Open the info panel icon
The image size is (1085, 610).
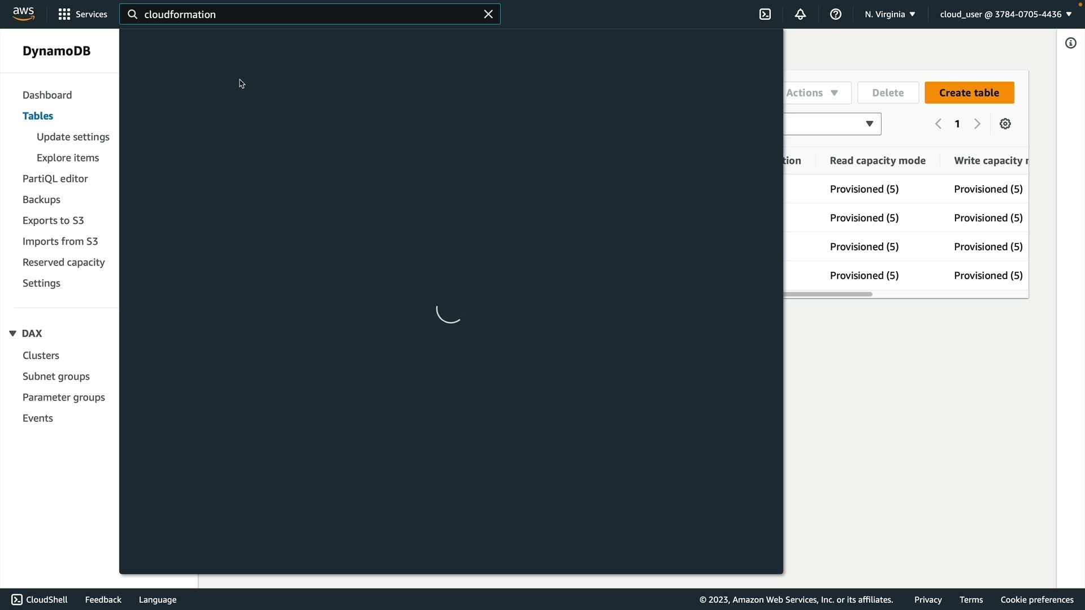(1070, 43)
